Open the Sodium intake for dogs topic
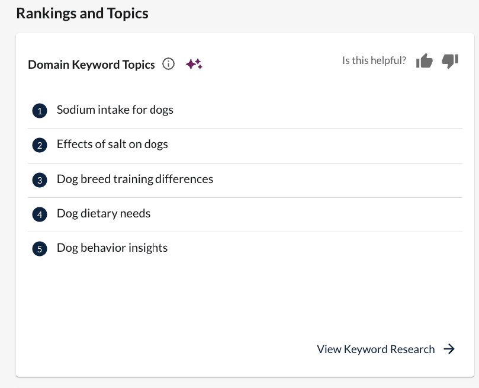The height and width of the screenshot is (388, 479). click(115, 110)
